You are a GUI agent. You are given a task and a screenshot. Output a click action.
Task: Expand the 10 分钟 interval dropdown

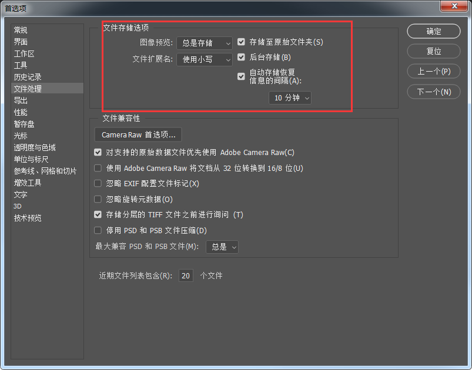pyautogui.click(x=290, y=98)
